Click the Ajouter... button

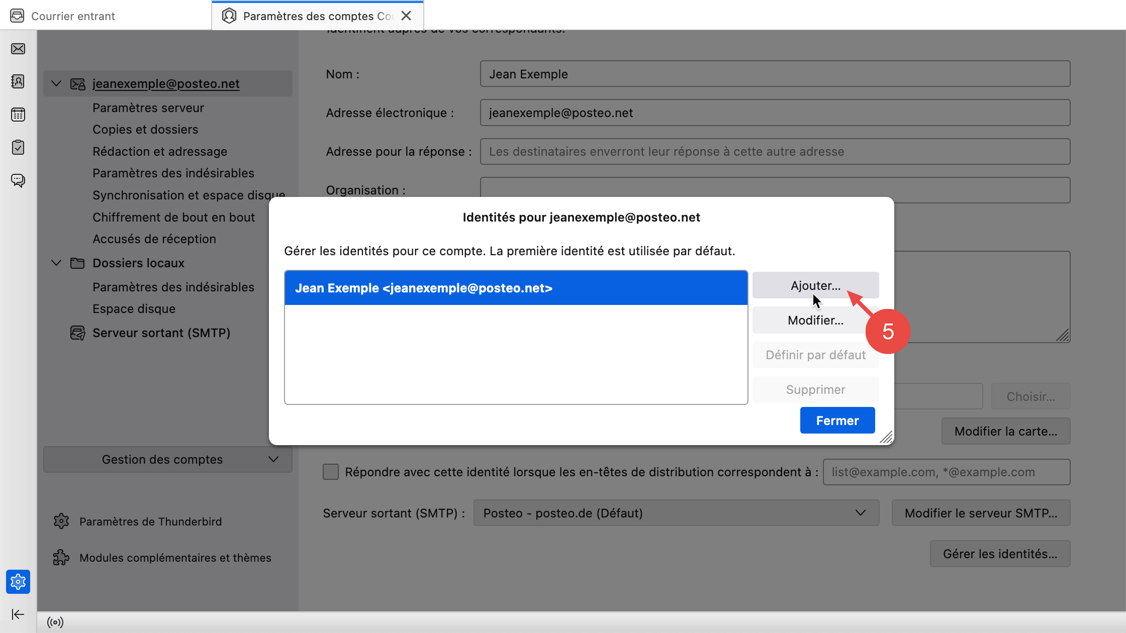click(x=815, y=285)
